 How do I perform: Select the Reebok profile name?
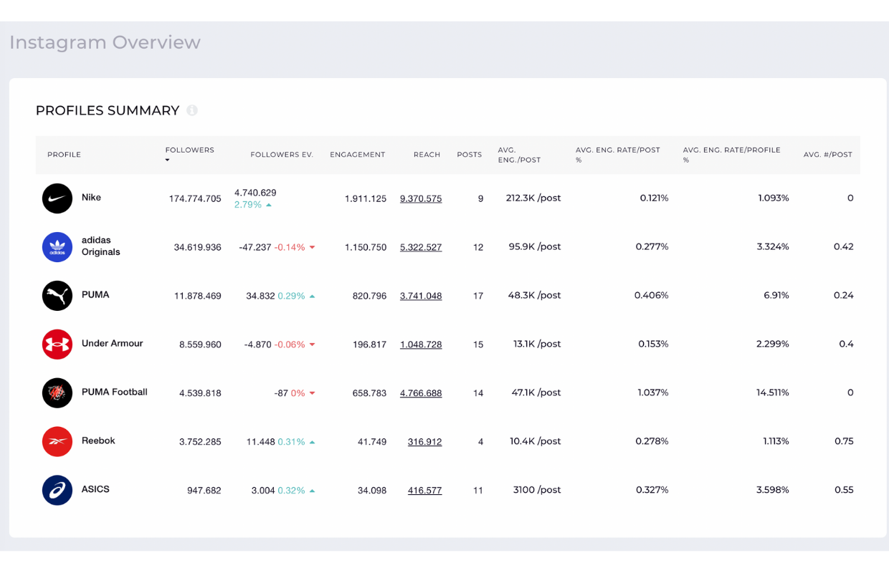[x=98, y=440]
